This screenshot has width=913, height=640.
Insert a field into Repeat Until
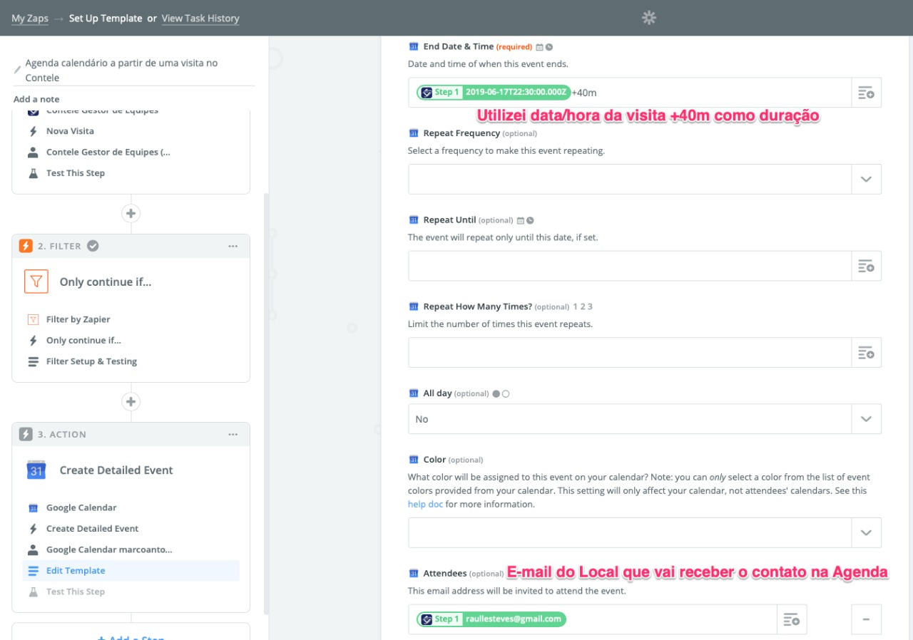[866, 266]
